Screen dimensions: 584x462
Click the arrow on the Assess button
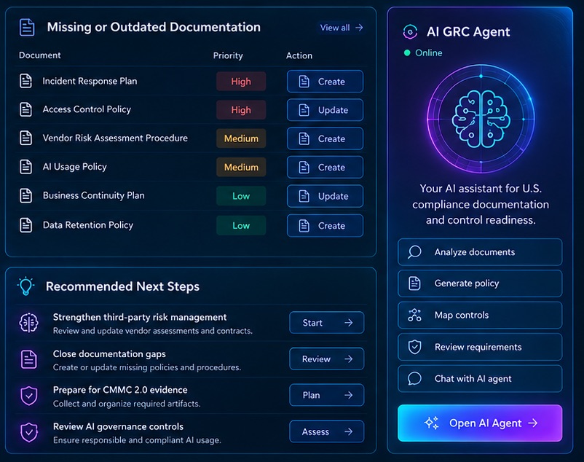point(349,431)
